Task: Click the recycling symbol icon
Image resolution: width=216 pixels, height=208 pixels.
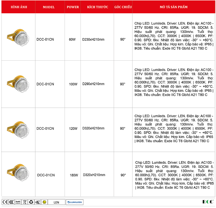Action: pos(31,202)
